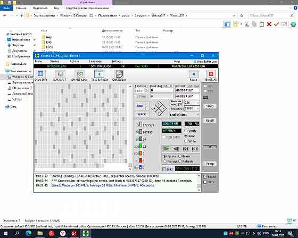
Task: Click the Sleep button
Action: (x=210, y=106)
